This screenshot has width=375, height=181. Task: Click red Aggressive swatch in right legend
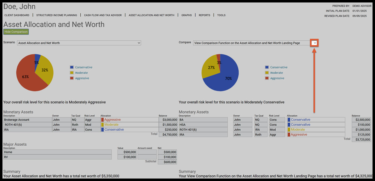[x=267, y=78]
